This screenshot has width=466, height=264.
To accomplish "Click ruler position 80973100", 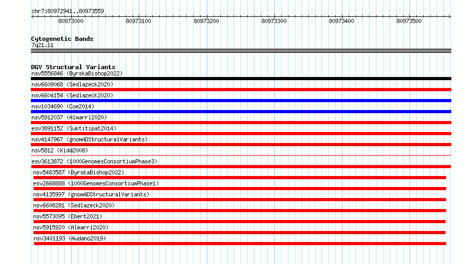I will (x=139, y=21).
